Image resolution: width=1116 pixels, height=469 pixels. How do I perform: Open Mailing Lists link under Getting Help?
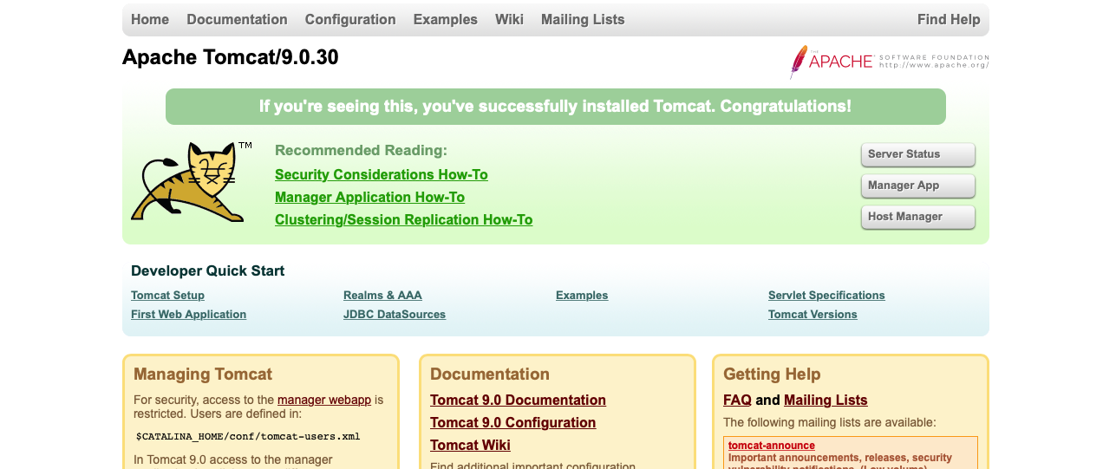[826, 401]
